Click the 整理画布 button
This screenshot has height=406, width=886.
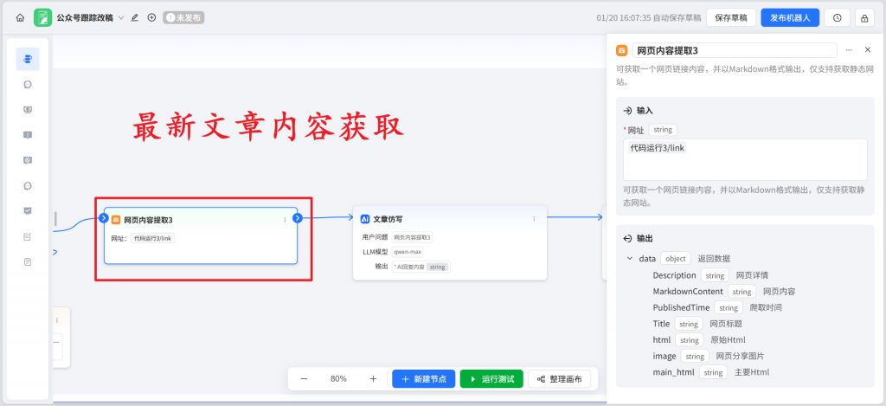coord(560,379)
